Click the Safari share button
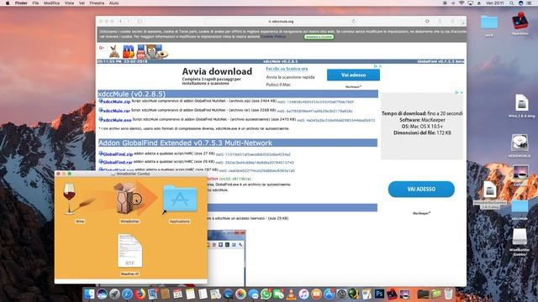This screenshot has width=538, height=302. coord(440,21)
